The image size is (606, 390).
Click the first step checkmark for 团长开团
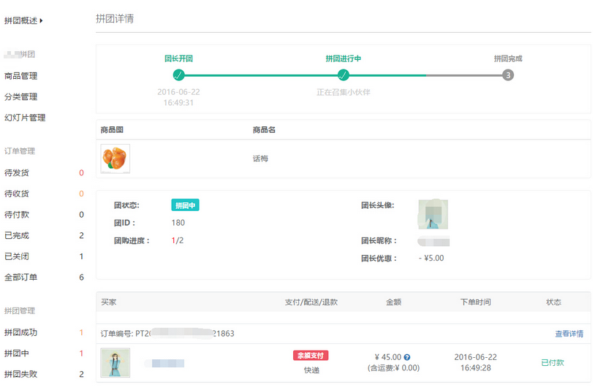178,74
